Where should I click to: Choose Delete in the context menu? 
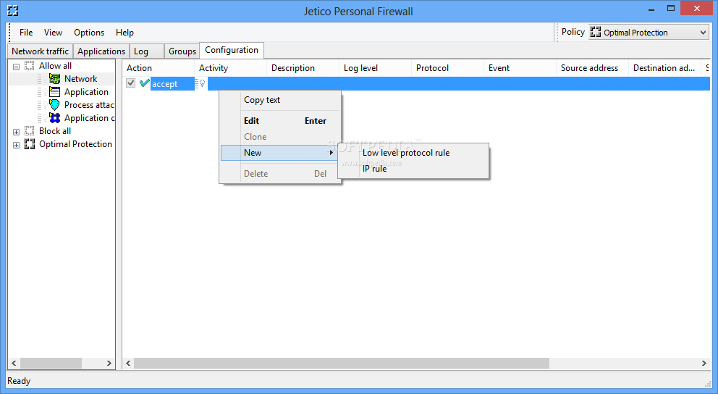(x=280, y=174)
